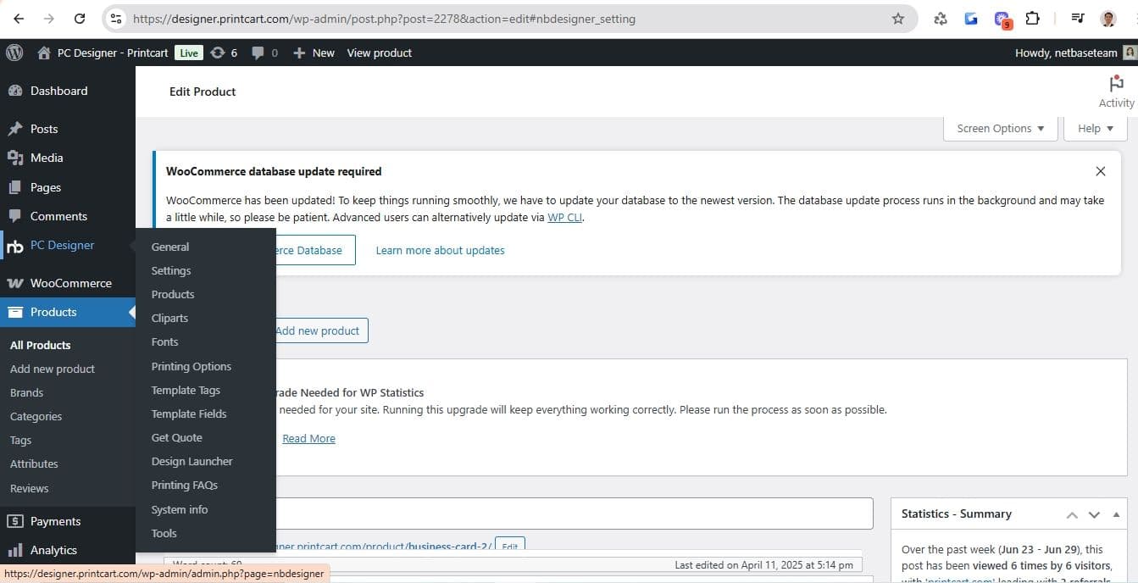Move Statistics Summary panel up
The height and width of the screenshot is (583, 1138).
1072,514
